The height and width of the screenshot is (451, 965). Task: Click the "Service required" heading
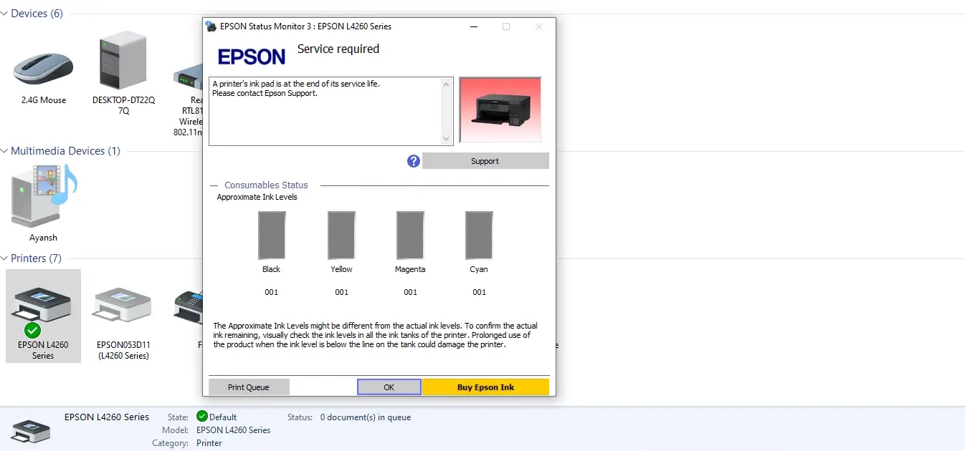point(338,49)
